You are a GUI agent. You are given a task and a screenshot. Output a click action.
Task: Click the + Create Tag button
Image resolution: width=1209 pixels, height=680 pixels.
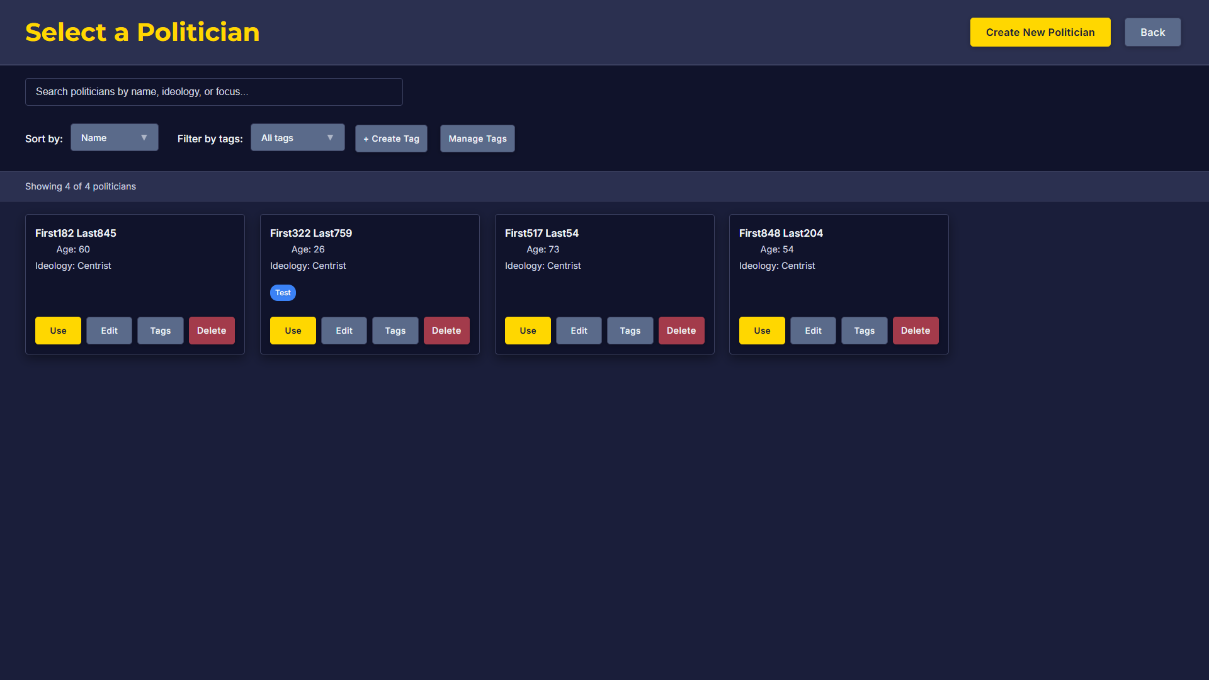(x=391, y=139)
